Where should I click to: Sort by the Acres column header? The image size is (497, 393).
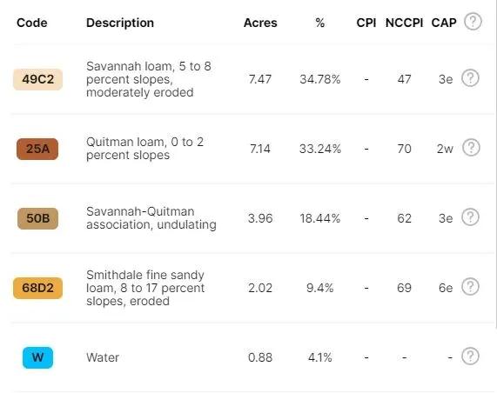260,23
